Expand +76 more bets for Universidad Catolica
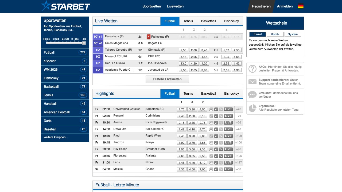 pos(239,109)
